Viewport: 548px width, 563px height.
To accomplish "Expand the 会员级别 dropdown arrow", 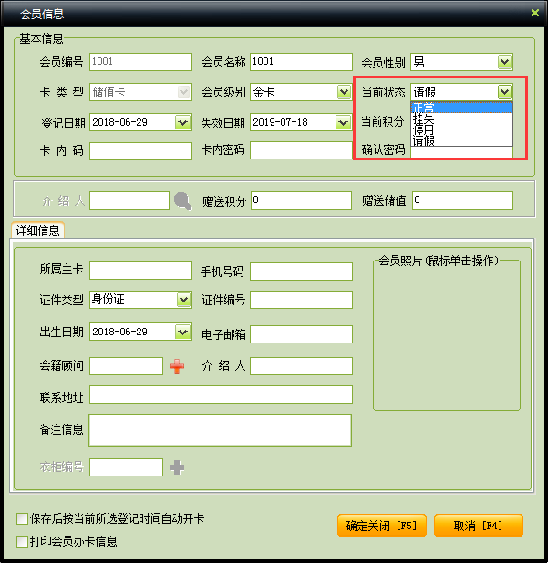I will [x=344, y=92].
